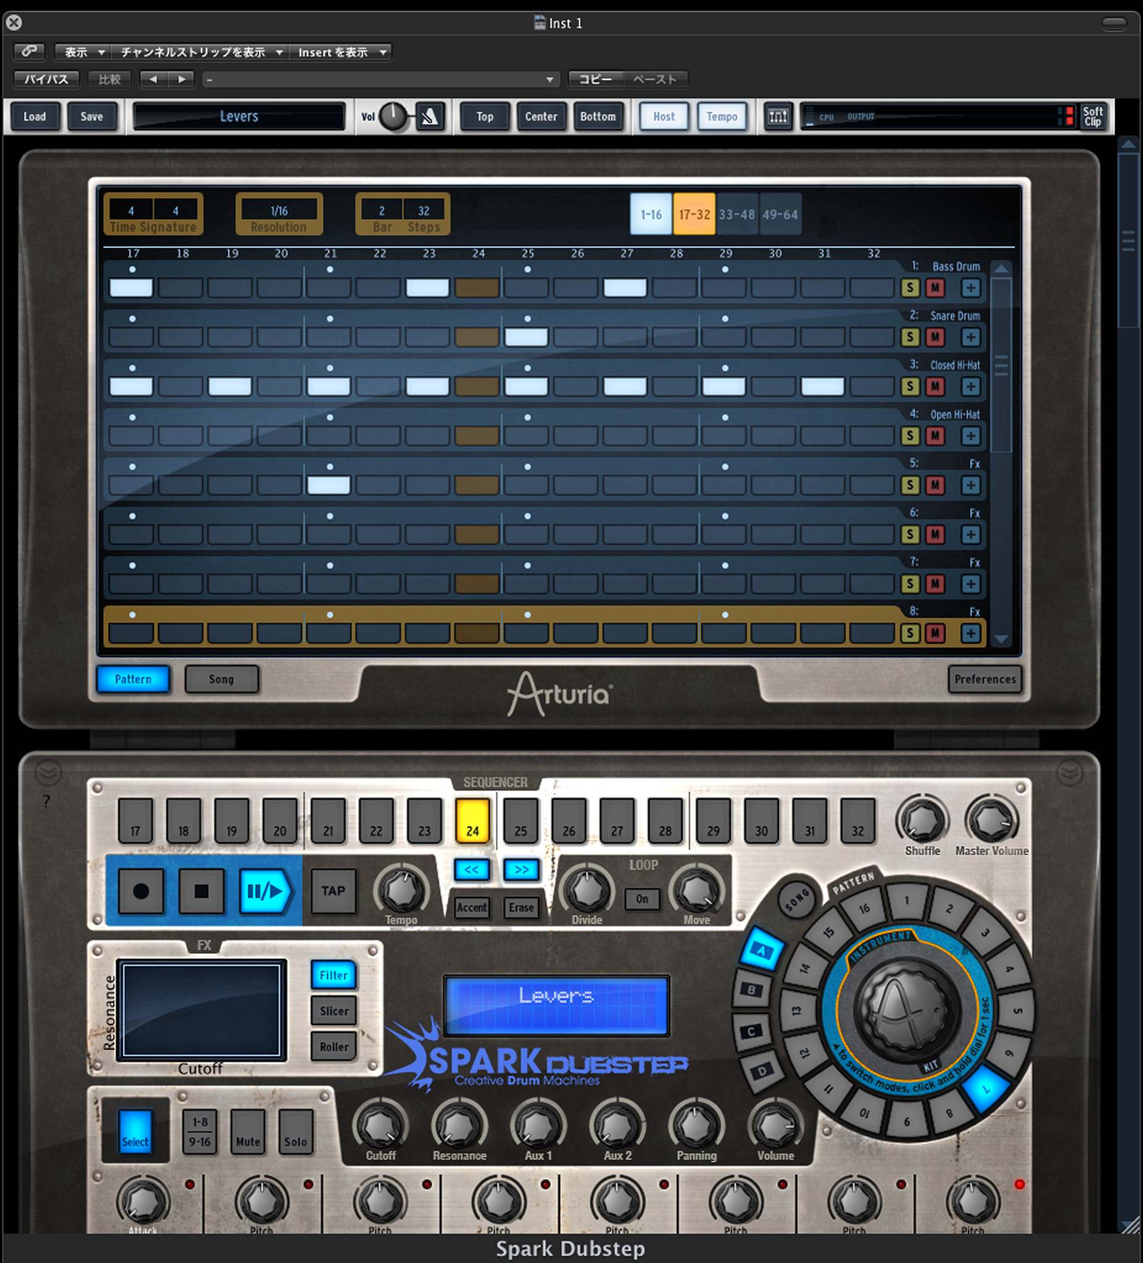The image size is (1143, 1263).
Task: Click the question mark help icon
Action: (x=46, y=800)
